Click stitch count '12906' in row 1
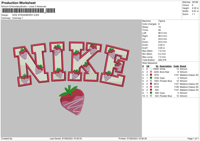This screenshot has height=141, width=200. click(x=156, y=69)
